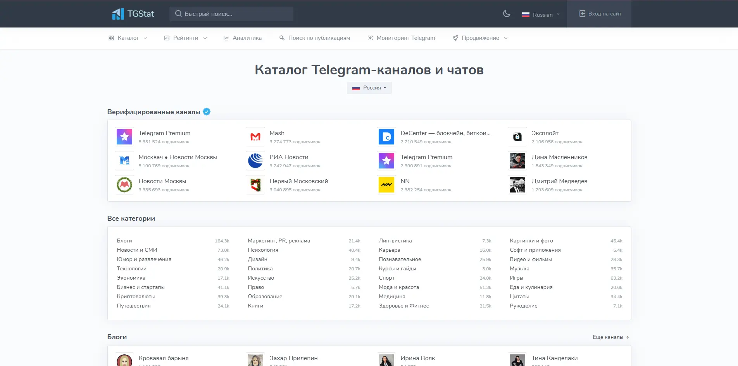Click the Вход на сайт button
This screenshot has width=738, height=366.
tap(599, 14)
